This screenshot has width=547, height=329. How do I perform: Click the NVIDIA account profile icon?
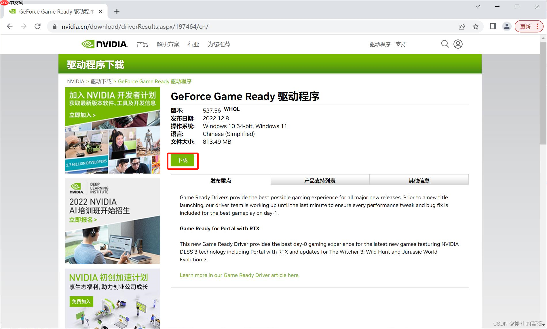(x=458, y=44)
